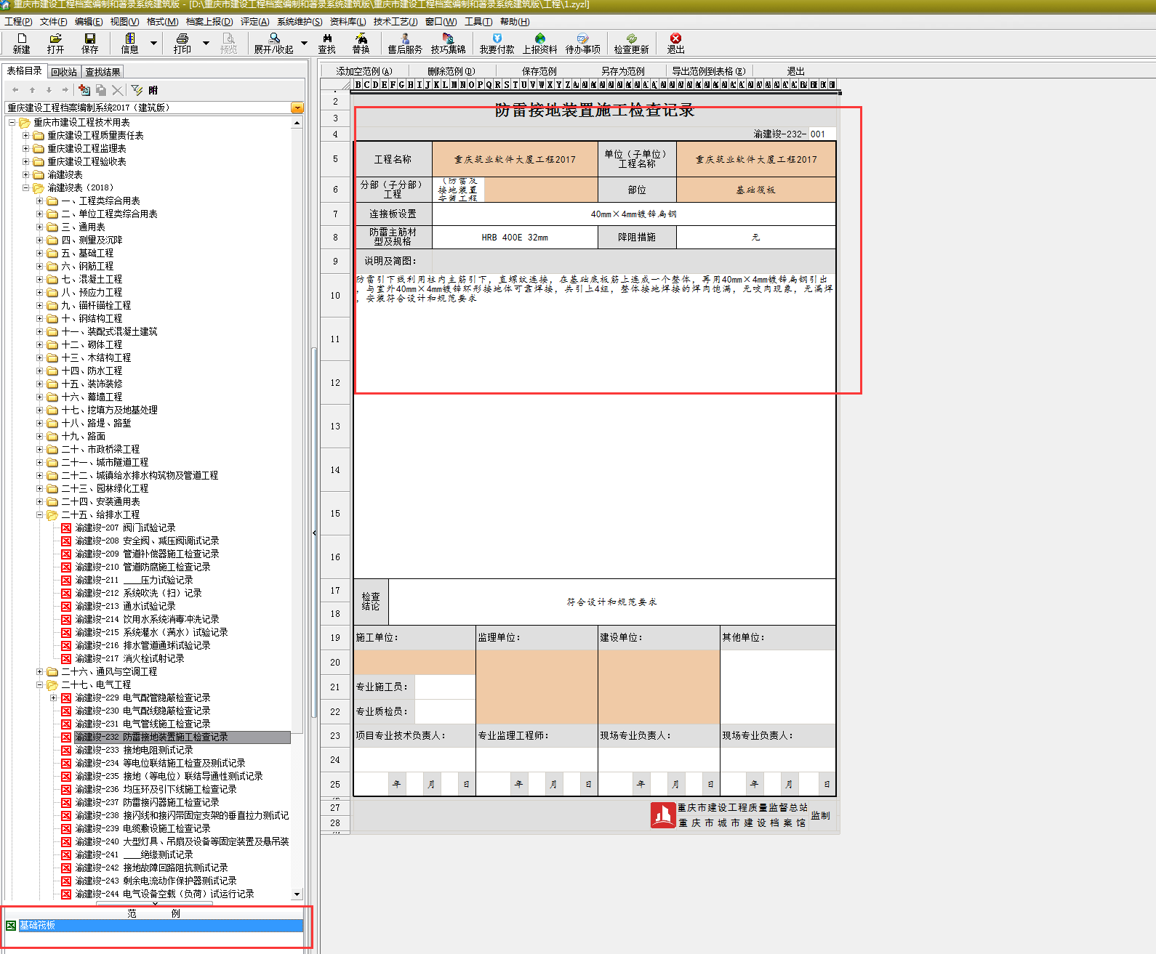Switch to 回收站 tab
The width and height of the screenshot is (1156, 954).
[x=64, y=72]
